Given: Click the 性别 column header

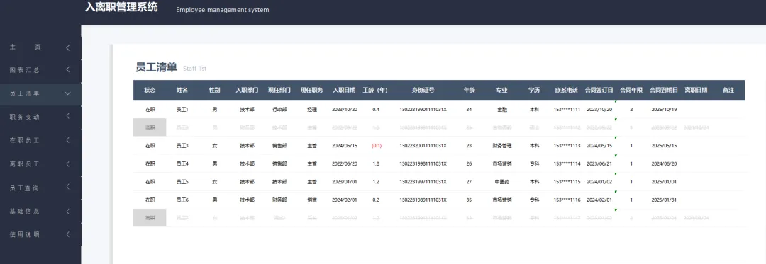Looking at the screenshot, I should 214,90.
